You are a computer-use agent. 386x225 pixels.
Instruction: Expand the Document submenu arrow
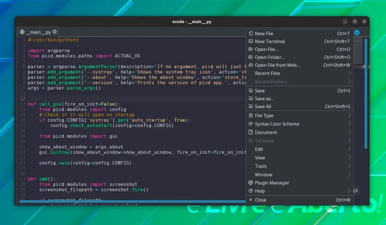(349, 132)
